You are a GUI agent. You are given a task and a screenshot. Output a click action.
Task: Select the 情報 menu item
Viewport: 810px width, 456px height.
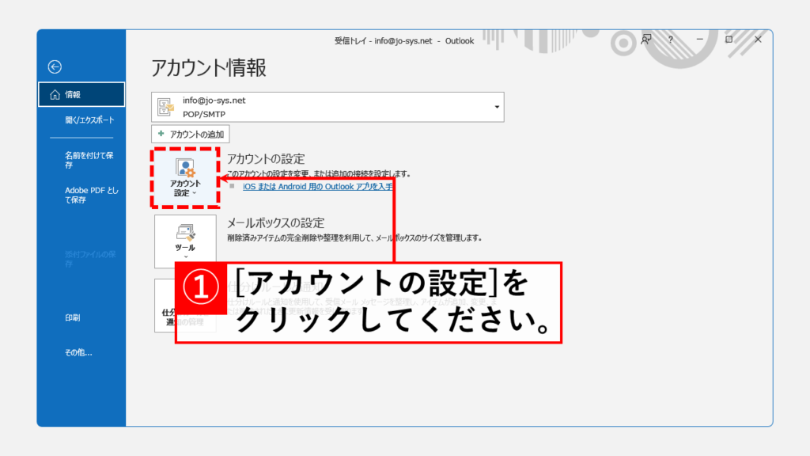[x=81, y=95]
